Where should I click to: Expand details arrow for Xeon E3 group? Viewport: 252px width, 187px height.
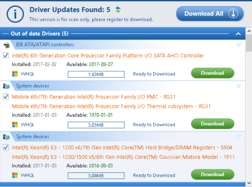coord(239,137)
